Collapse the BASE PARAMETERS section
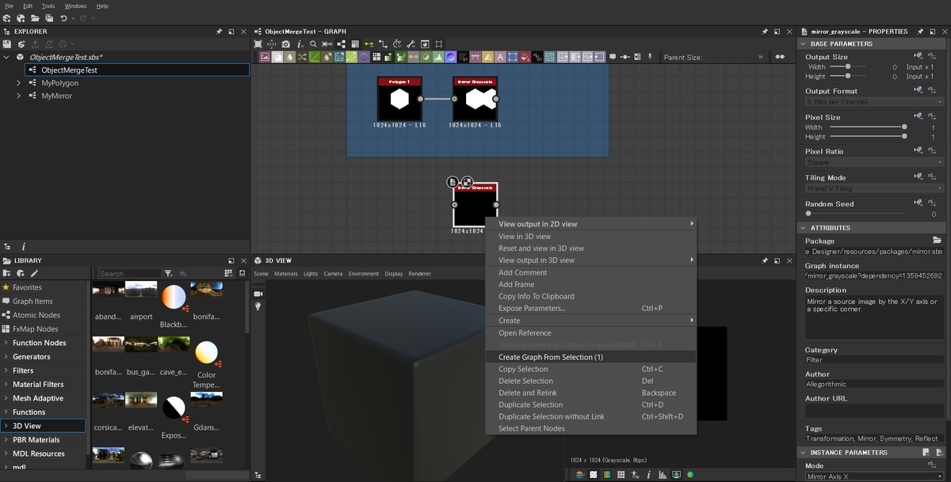This screenshot has height=482, width=951. coord(803,44)
